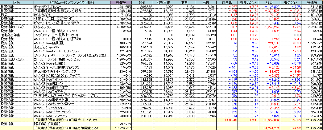
Task: Click the 銘柄(コード)/ファンド名/指数 column header
Action: point(72,2)
